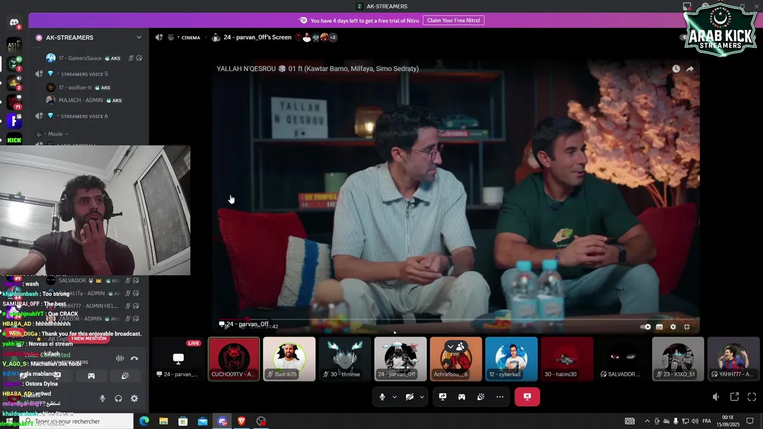The height and width of the screenshot is (429, 763).
Task: Select user 17 - GamersSauce
Action: (80, 58)
